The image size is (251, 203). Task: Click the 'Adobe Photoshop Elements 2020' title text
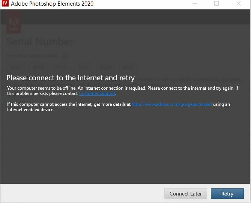pyautogui.click(x=52, y=3)
